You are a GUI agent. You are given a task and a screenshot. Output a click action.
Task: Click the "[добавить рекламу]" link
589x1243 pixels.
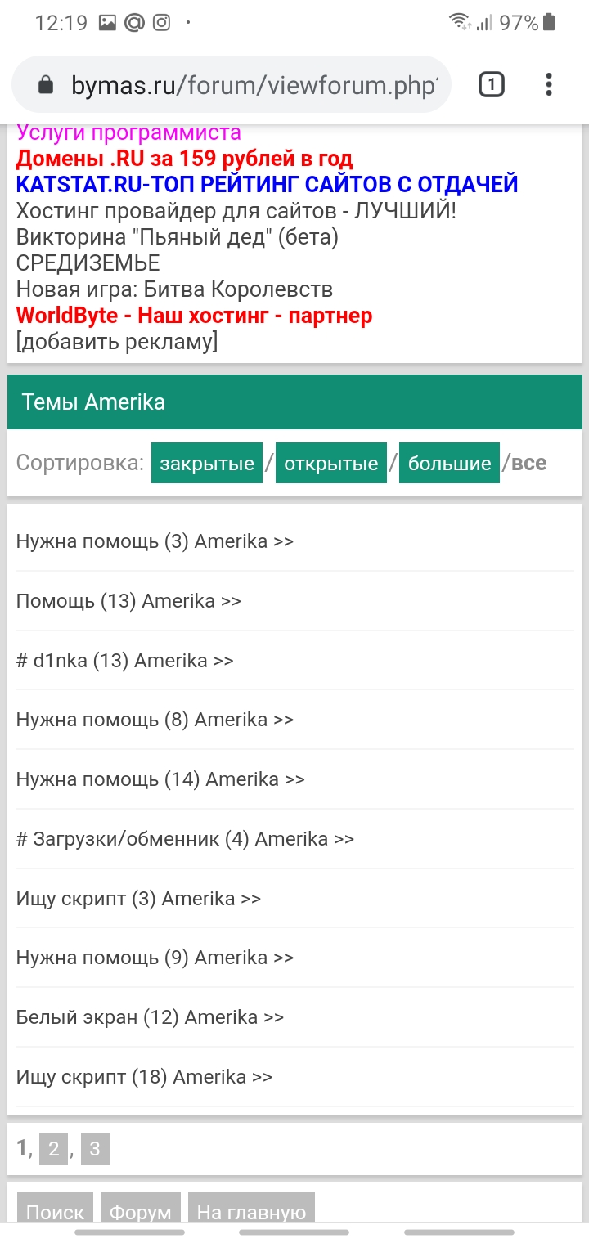(x=117, y=342)
